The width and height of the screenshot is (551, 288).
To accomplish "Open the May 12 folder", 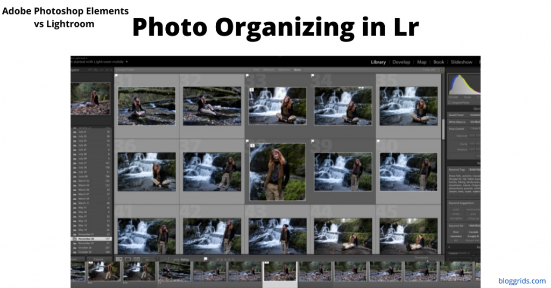I will point(90,226).
